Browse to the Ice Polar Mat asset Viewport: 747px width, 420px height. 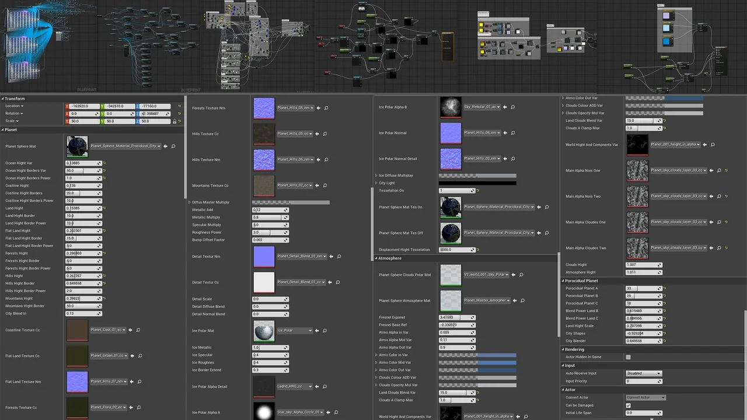click(326, 331)
